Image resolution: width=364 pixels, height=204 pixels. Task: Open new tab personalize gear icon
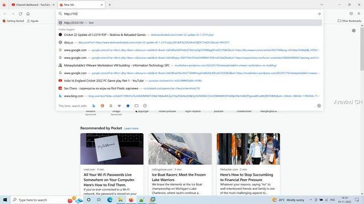(354, 31)
